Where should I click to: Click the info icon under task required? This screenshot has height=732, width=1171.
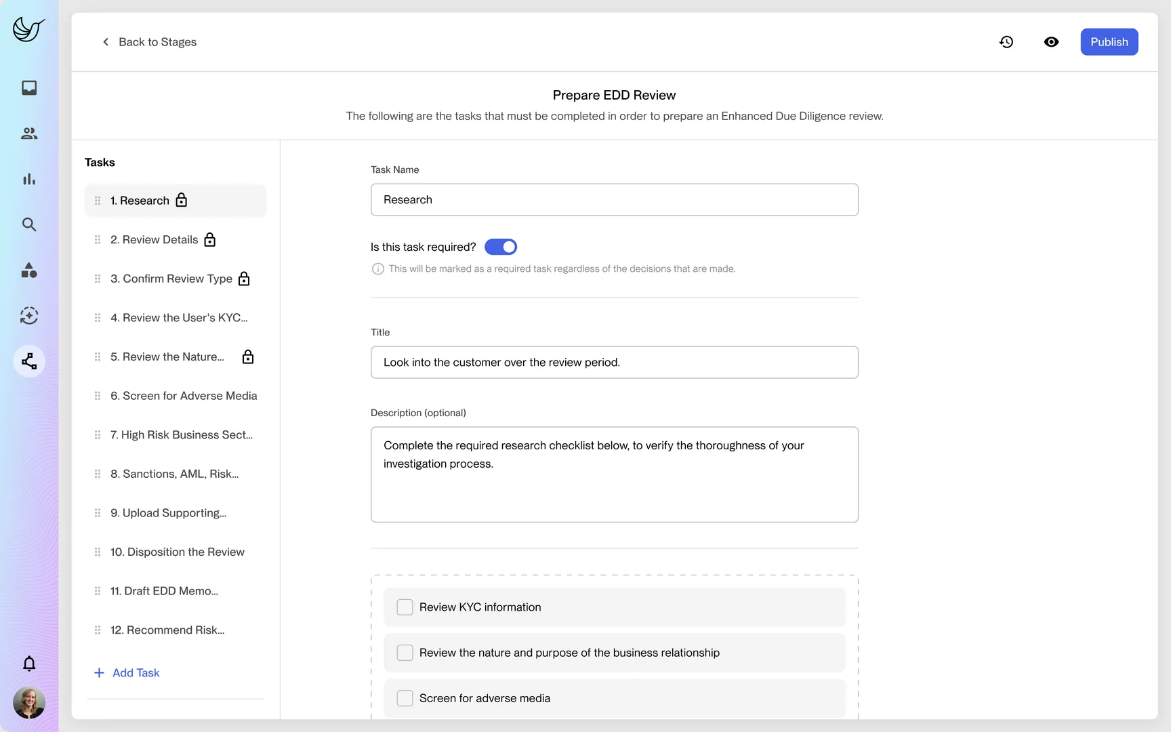378,269
